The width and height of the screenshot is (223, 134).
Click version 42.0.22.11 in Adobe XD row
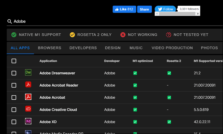(202, 122)
